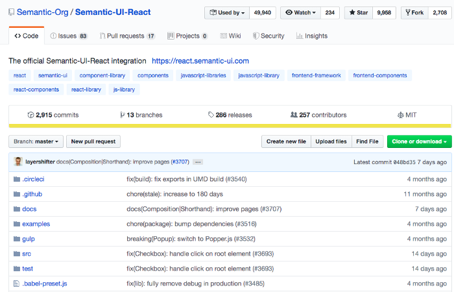The image size is (454, 292).
Task: Star the repository
Action: tap(359, 13)
